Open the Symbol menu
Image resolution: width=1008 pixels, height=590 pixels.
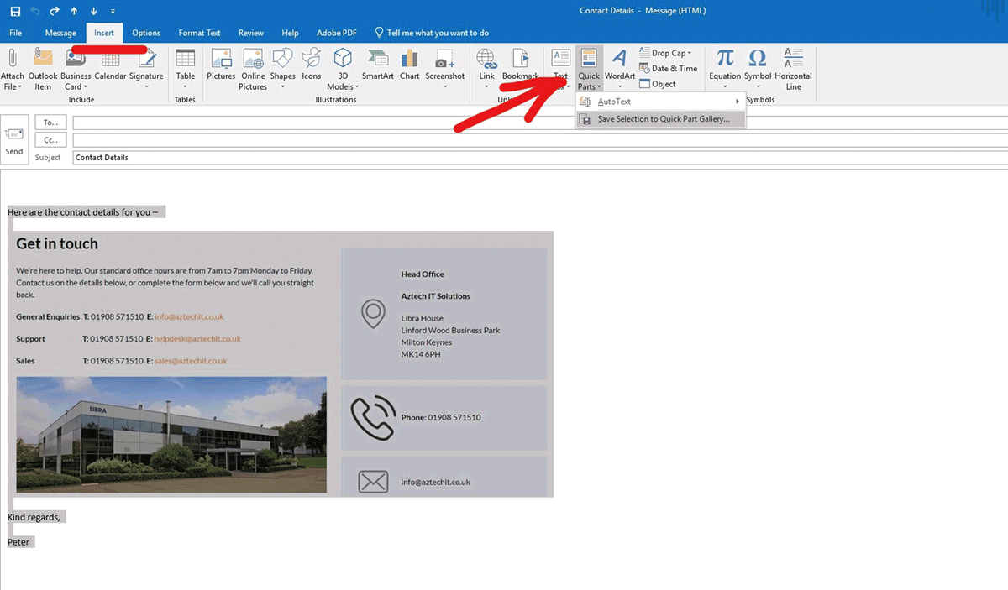coord(758,69)
